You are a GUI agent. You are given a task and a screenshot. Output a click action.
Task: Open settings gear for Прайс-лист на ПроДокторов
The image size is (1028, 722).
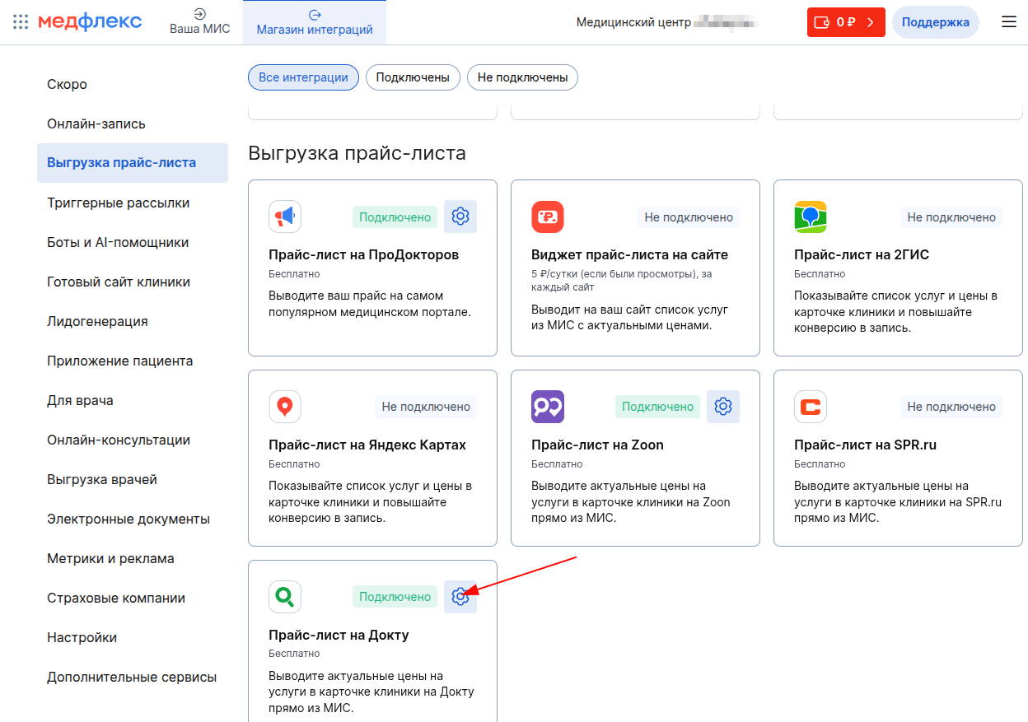pos(460,217)
